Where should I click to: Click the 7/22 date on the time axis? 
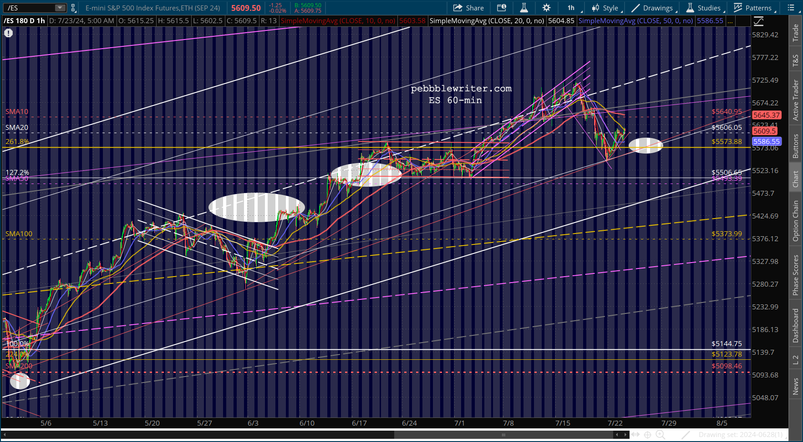click(x=615, y=423)
